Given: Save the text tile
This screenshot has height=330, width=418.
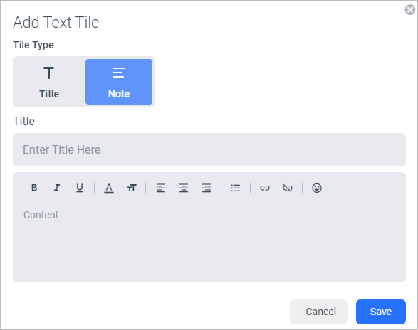Looking at the screenshot, I should pos(381,312).
